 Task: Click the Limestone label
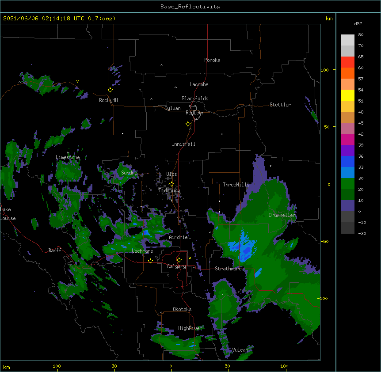pyautogui.click(x=68, y=157)
